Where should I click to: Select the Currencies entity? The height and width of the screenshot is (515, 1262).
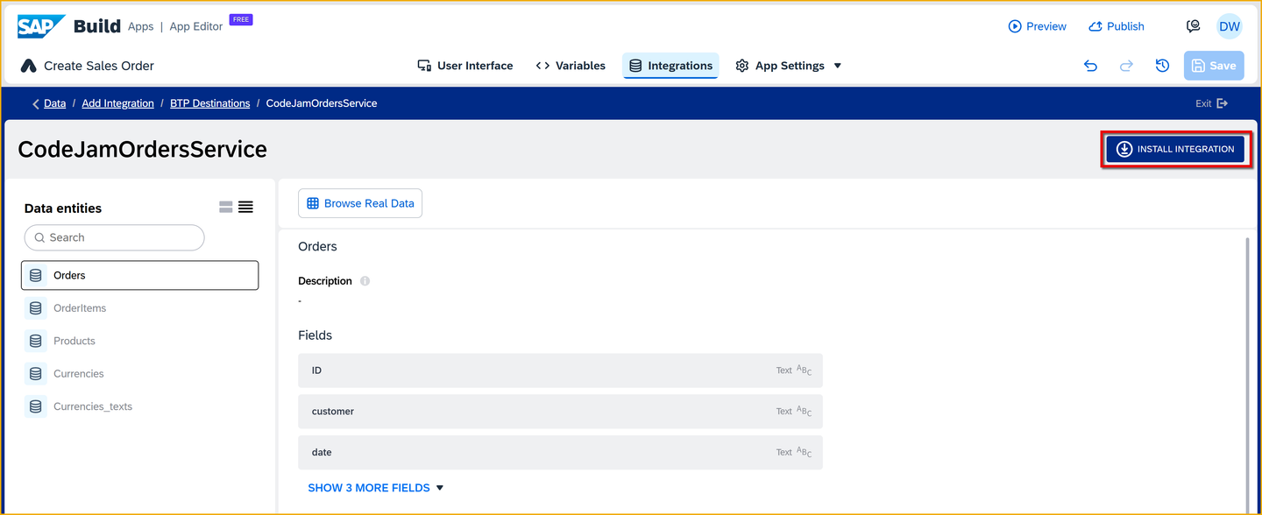[x=139, y=374]
